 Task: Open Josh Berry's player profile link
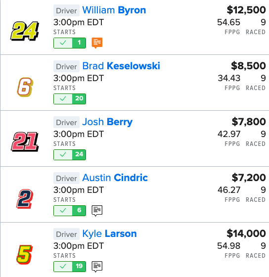coord(107,122)
